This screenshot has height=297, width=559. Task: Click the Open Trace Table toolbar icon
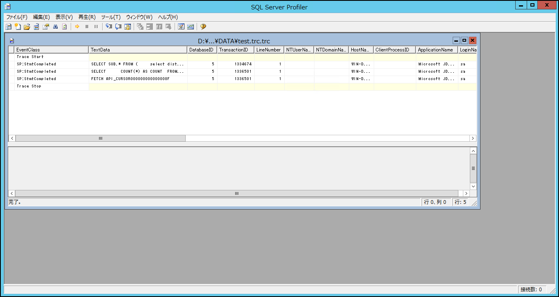36,27
